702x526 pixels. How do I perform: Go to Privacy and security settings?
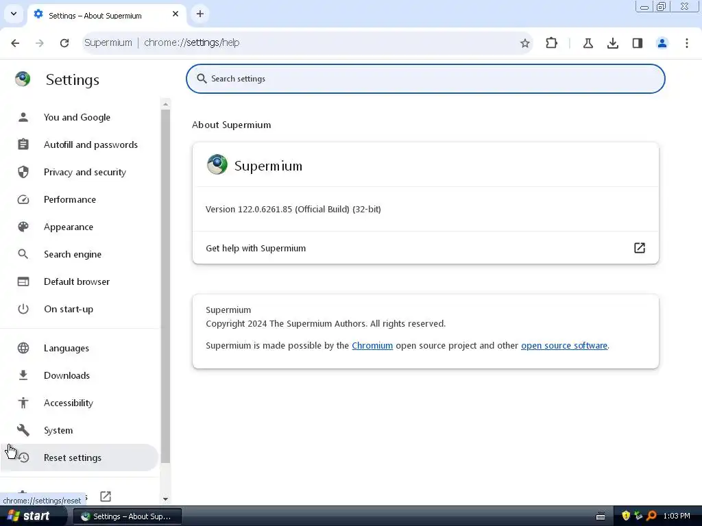tap(80, 172)
